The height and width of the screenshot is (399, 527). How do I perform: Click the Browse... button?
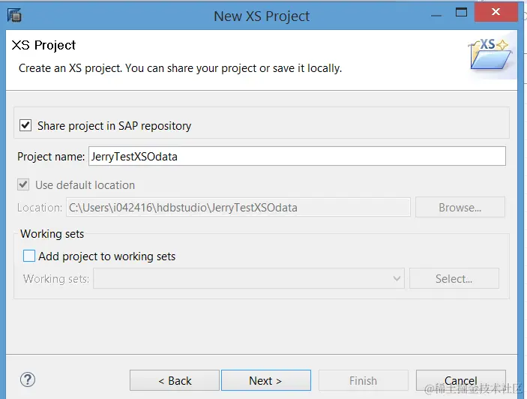coord(460,208)
